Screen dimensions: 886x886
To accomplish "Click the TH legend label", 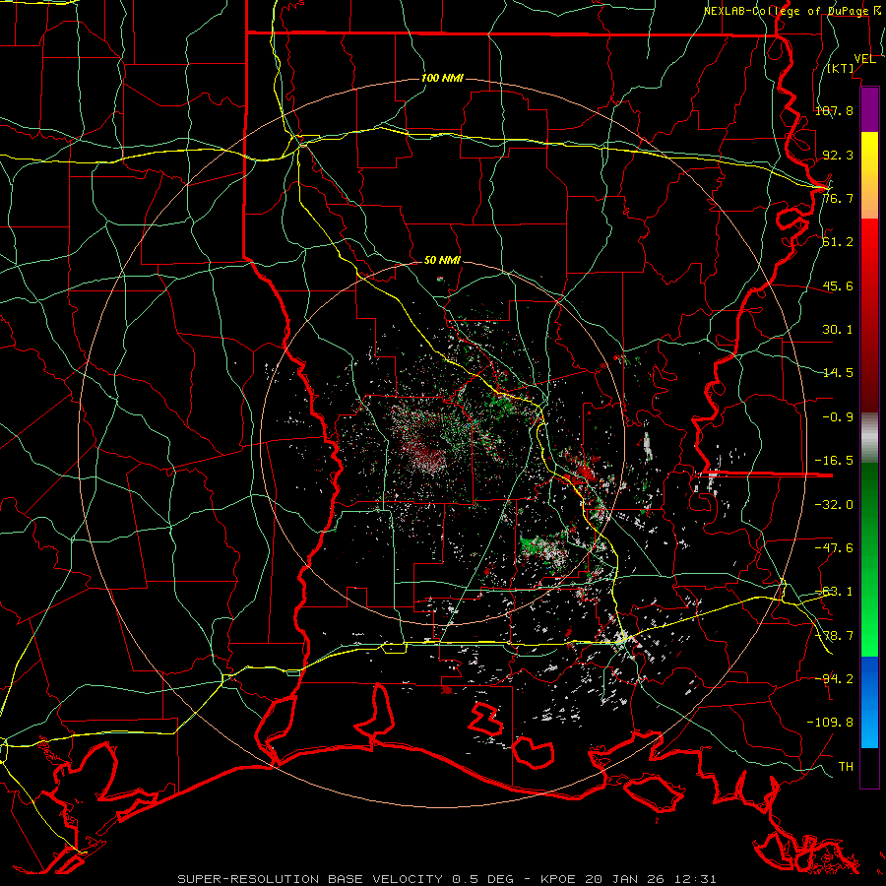I will click(x=846, y=767).
